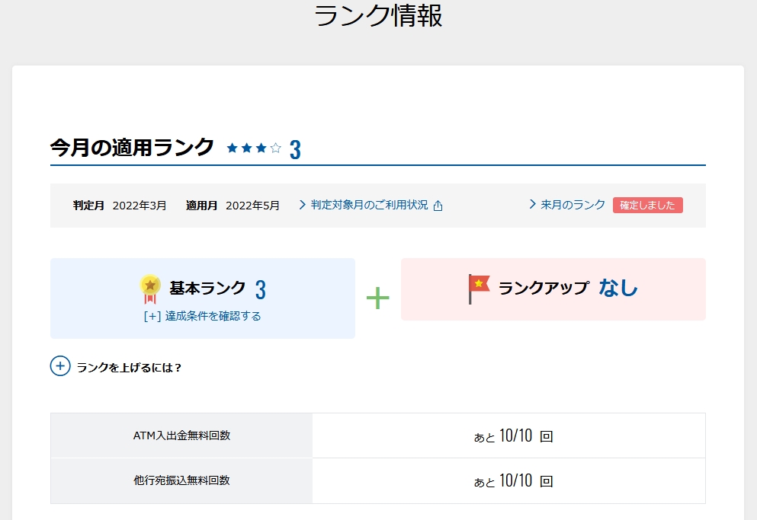Click the medal icon beside 基本ランク
Image resolution: width=757 pixels, height=520 pixels.
point(150,289)
